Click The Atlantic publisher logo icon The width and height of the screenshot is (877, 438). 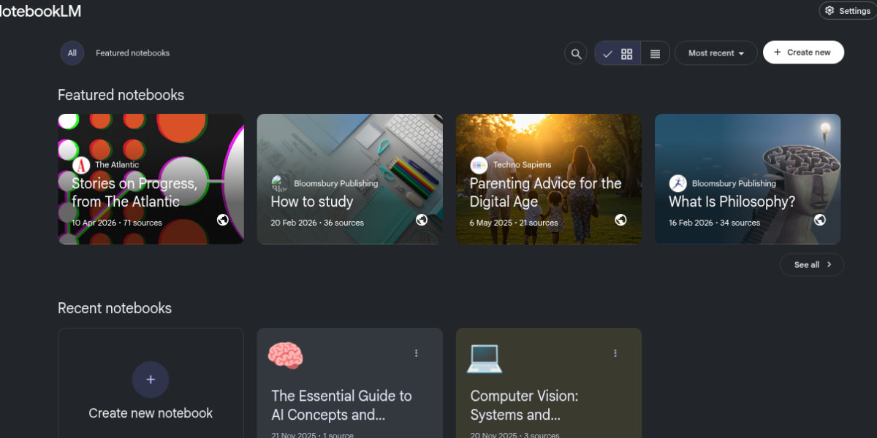pos(81,165)
